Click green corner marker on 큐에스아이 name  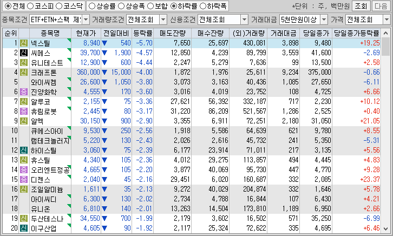69,128
